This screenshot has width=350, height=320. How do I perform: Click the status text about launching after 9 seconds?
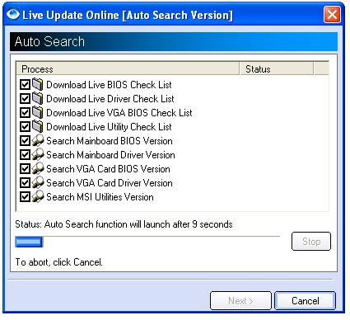click(124, 224)
